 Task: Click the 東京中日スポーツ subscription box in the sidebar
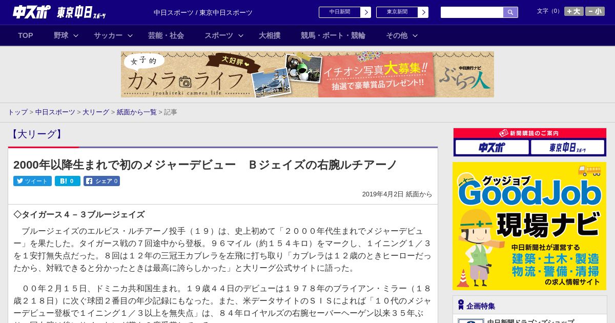567,147
